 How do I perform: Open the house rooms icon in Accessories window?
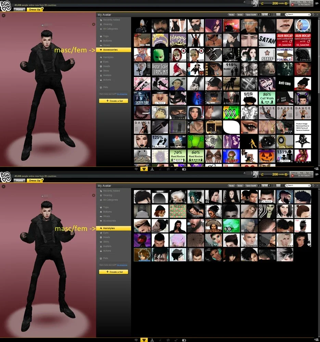tap(168, 169)
